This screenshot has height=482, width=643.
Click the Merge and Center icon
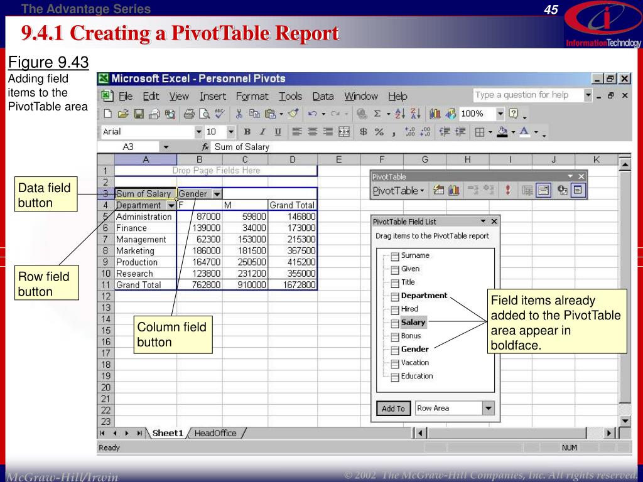(343, 132)
